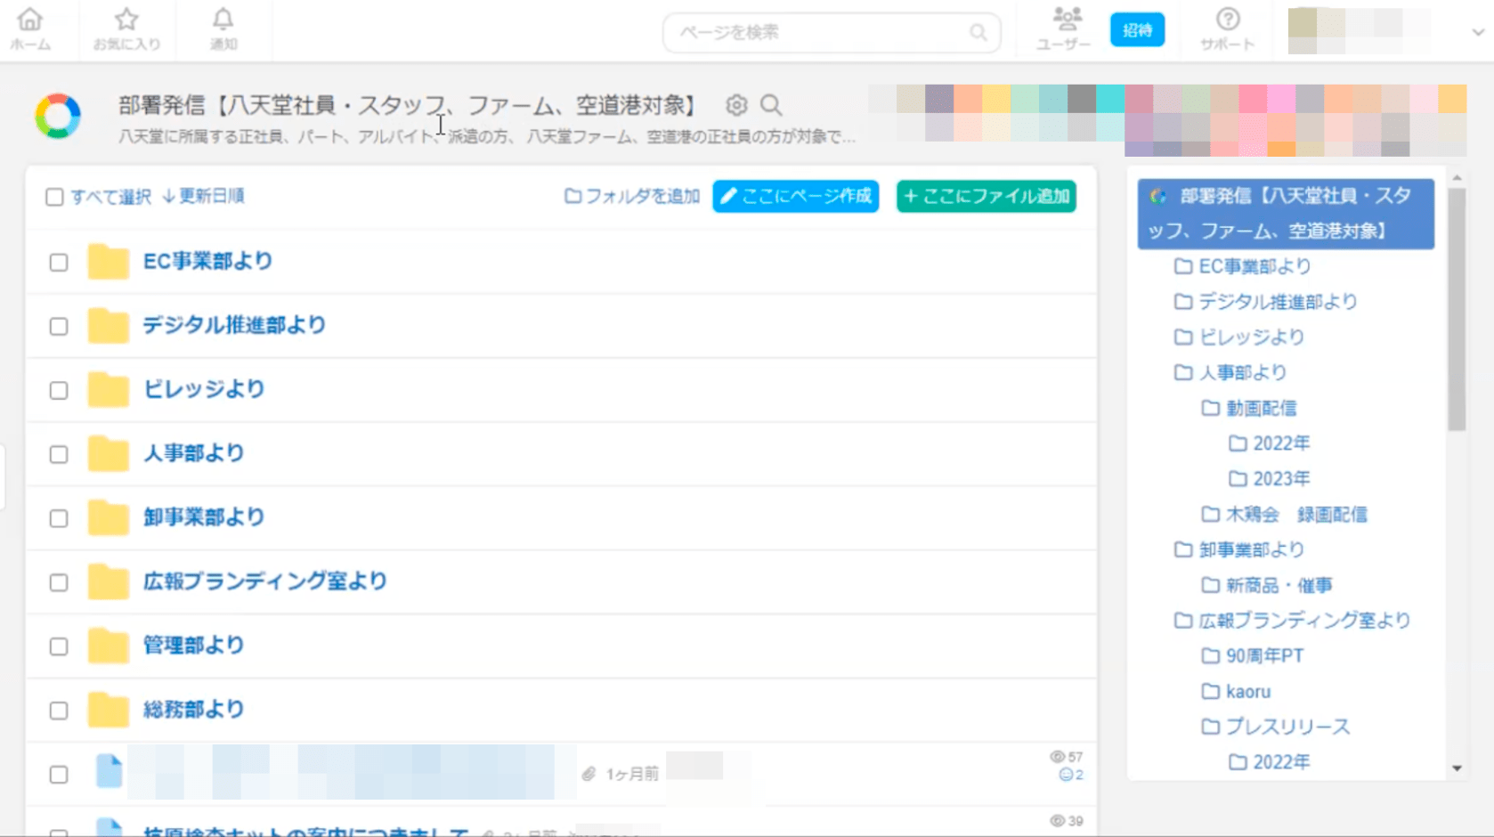Viewport: 1494px width, 837px height.
Task: Open 90周年PT in sidebar tree
Action: [1264, 655]
